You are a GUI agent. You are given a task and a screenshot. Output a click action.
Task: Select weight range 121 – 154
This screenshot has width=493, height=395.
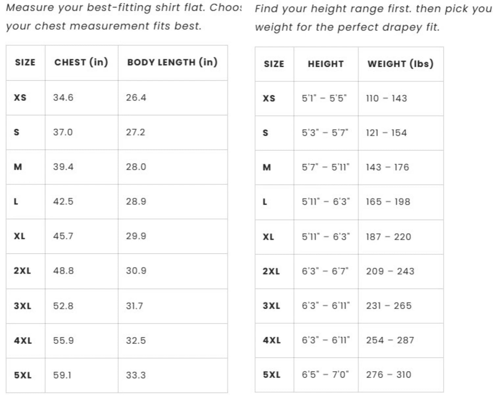point(386,133)
